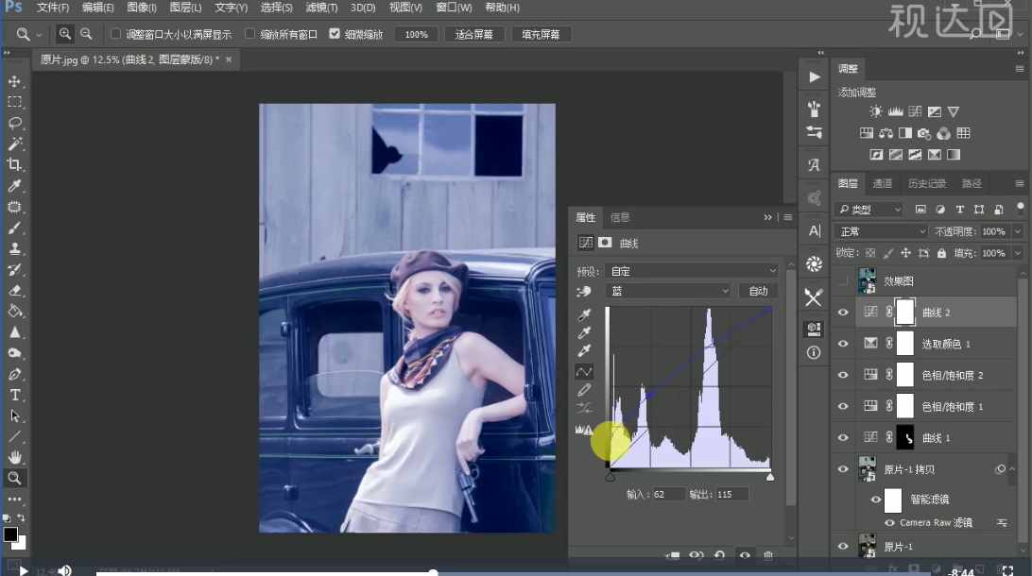Select the Eyedropper tool in left toolbar
This screenshot has width=1032, height=576.
[x=14, y=186]
